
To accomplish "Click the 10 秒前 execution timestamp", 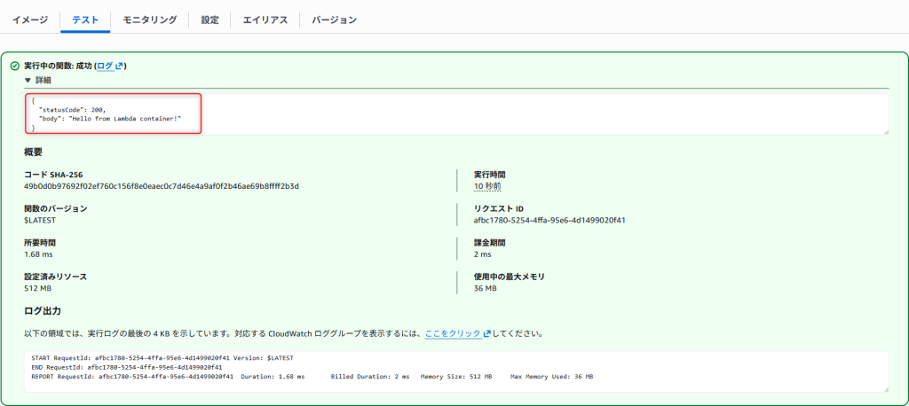I will coord(487,186).
